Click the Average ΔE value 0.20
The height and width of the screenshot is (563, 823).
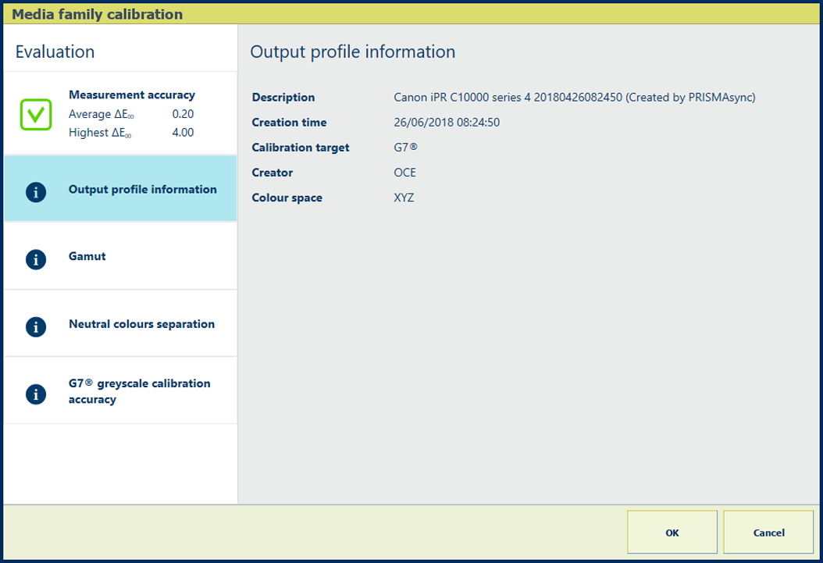point(183,114)
